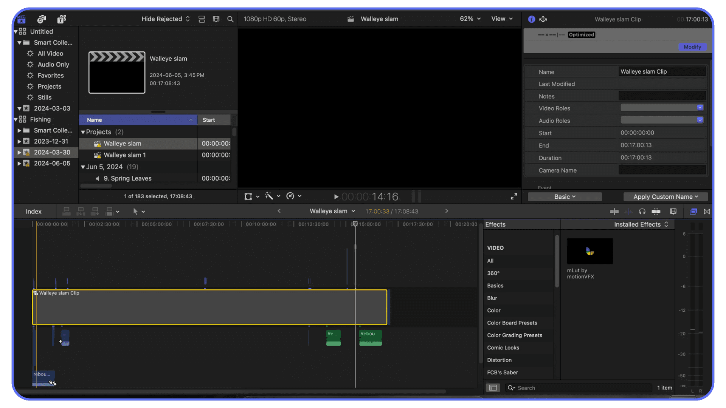Click the Modify button in the inspector
The height and width of the screenshot is (408, 726).
coord(692,47)
